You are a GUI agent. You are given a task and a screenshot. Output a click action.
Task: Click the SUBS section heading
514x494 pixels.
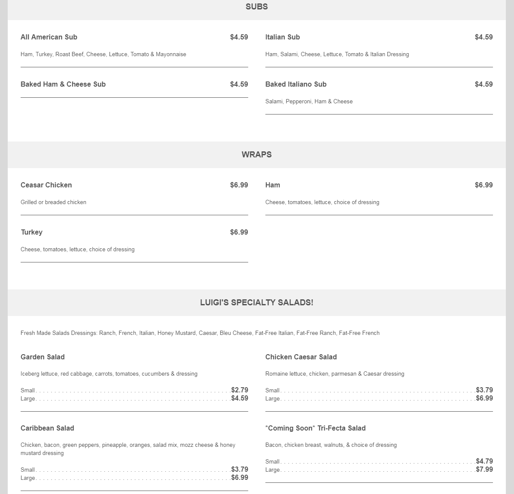coord(256,6)
